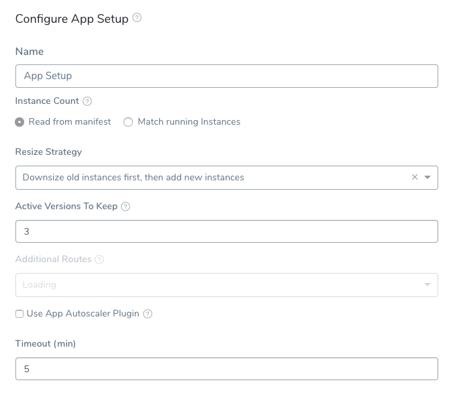Click the Configure App Setup heading text

point(72,19)
